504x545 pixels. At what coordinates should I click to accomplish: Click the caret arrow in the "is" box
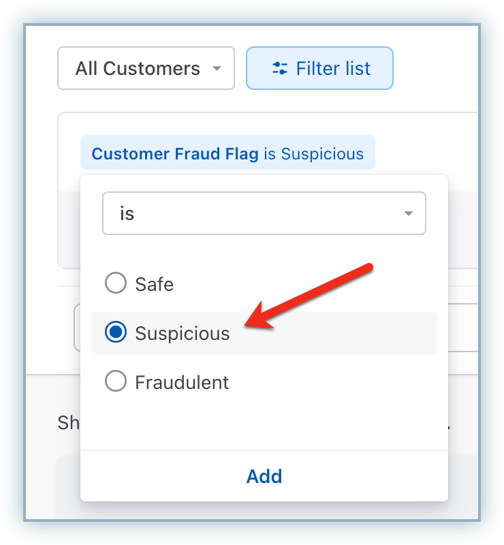pyautogui.click(x=409, y=214)
